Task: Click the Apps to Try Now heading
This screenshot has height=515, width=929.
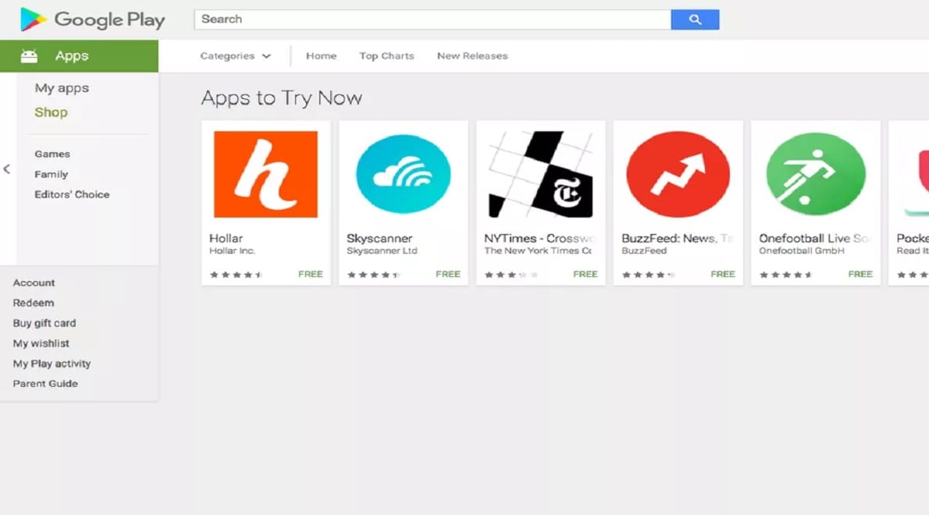Action: tap(281, 98)
